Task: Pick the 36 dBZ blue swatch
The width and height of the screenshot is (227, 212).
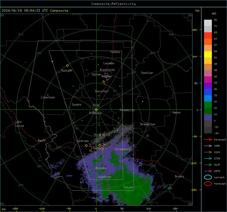Action: [x=208, y=92]
